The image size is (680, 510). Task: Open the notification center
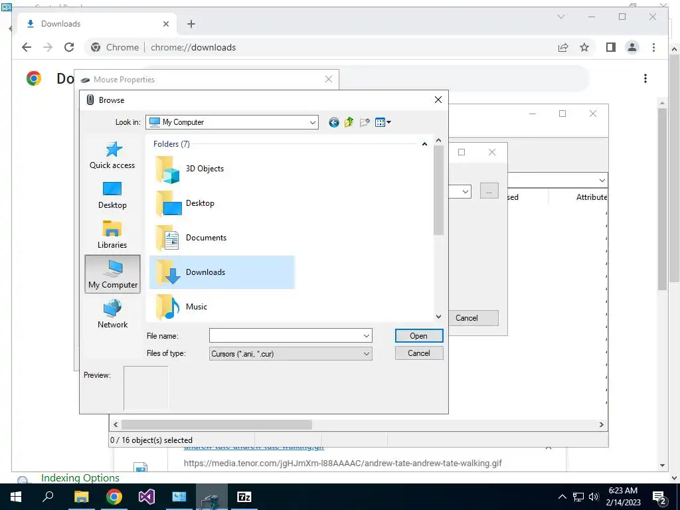659,497
